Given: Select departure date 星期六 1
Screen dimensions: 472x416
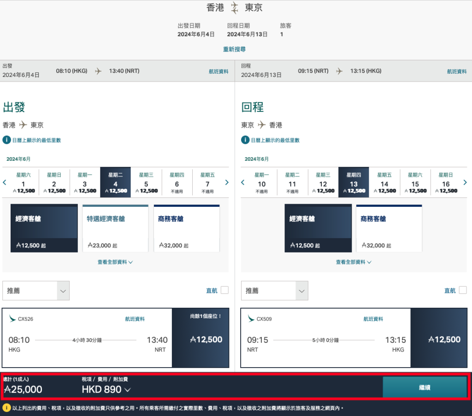Looking at the screenshot, I should pyautogui.click(x=24, y=182).
